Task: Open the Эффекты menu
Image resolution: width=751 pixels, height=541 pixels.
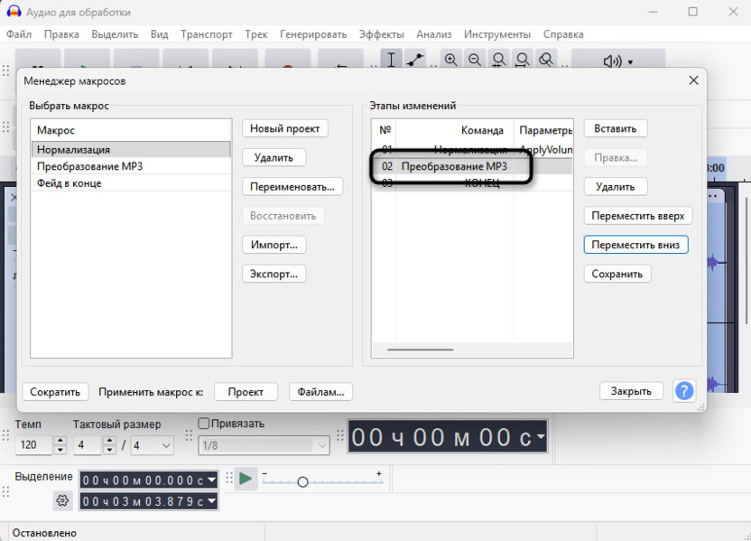Action: [x=381, y=34]
